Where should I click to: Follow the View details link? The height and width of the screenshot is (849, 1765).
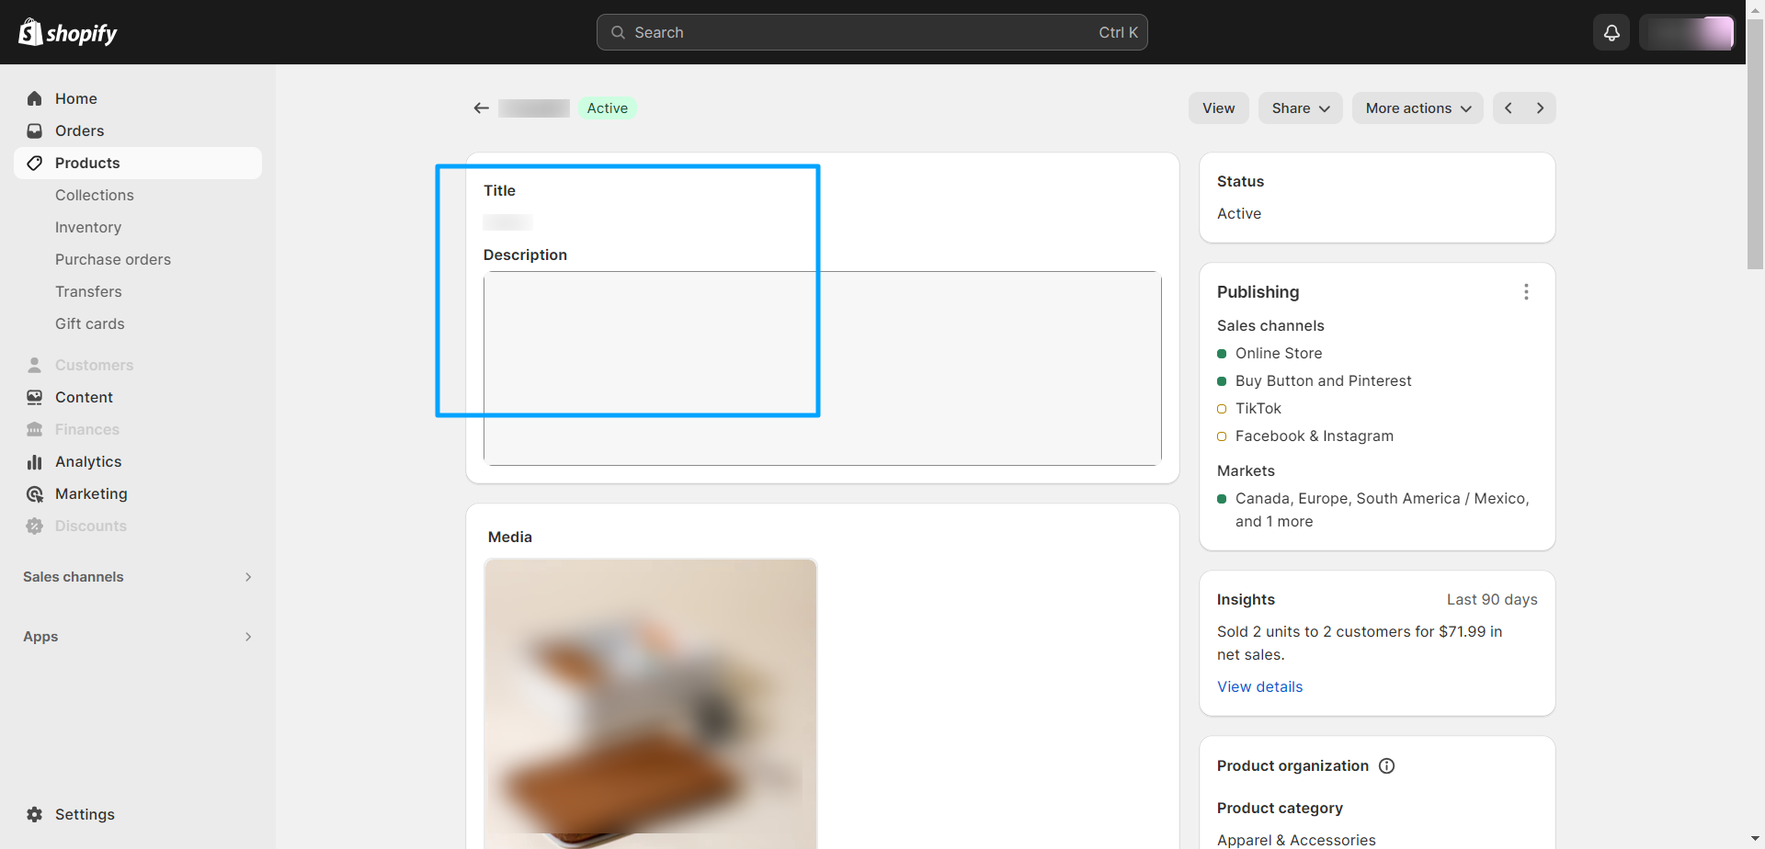pos(1259,686)
